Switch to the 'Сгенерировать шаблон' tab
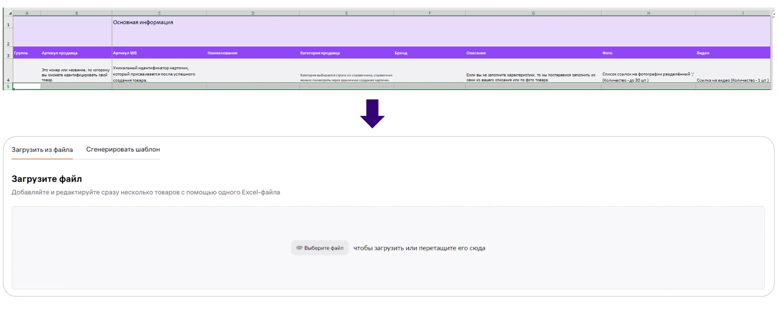The width and height of the screenshot is (778, 312). [x=123, y=150]
